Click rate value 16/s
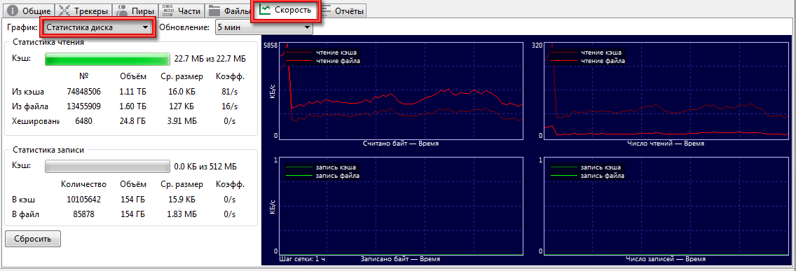The height and width of the screenshot is (271, 796). click(230, 106)
